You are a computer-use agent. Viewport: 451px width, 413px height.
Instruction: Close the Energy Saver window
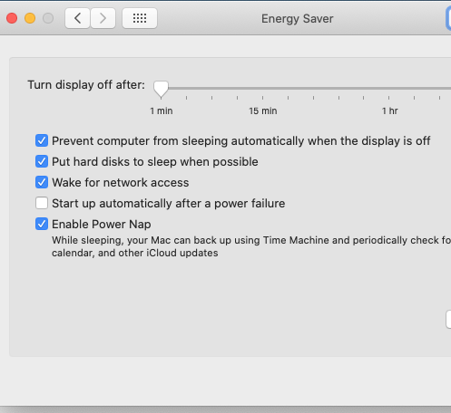click(12, 18)
